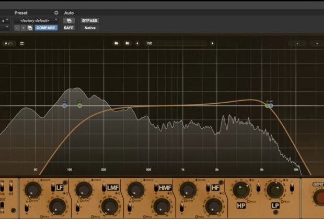Click the HF frequency knob

[x=214, y=207]
